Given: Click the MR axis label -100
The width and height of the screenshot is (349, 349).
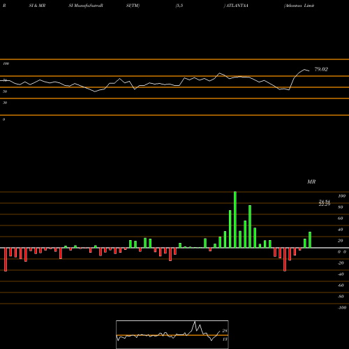Looking at the screenshot, I should point(342,308).
